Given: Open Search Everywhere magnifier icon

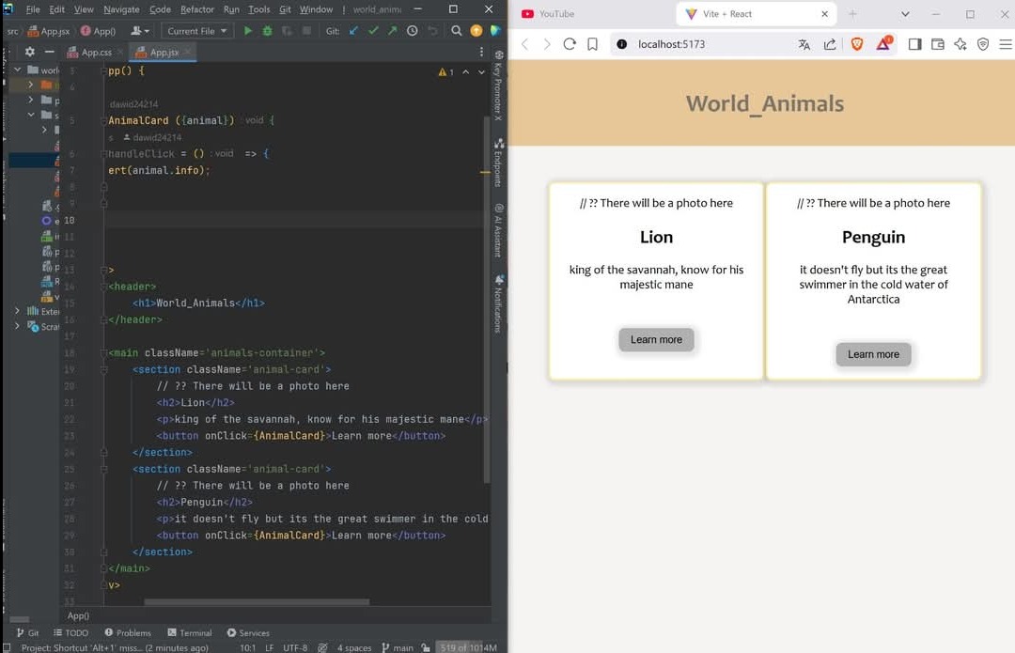Looking at the screenshot, I should click(456, 31).
